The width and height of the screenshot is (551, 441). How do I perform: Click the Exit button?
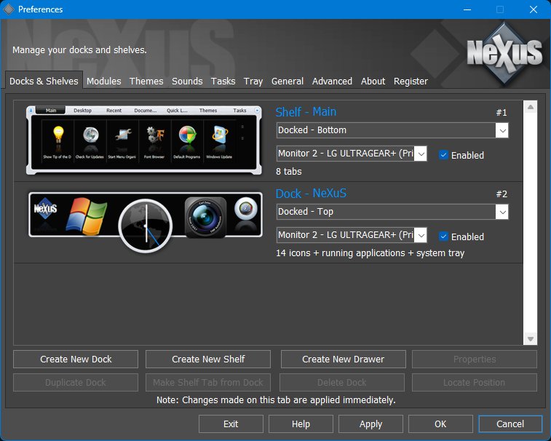tap(231, 424)
